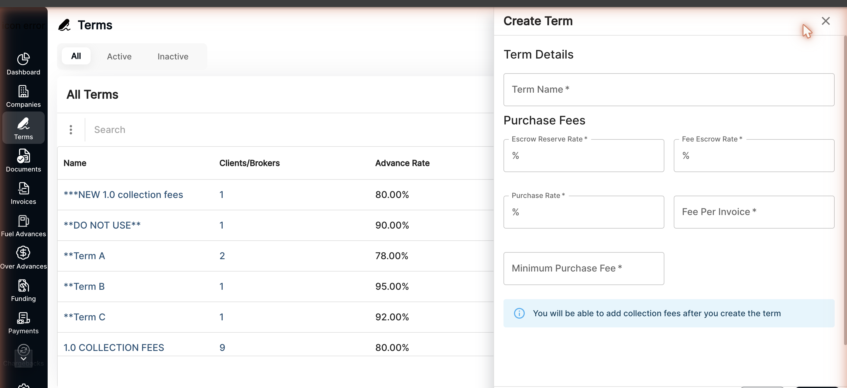847x388 pixels.
Task: Navigate to Funding in sidebar
Action: click(x=23, y=285)
